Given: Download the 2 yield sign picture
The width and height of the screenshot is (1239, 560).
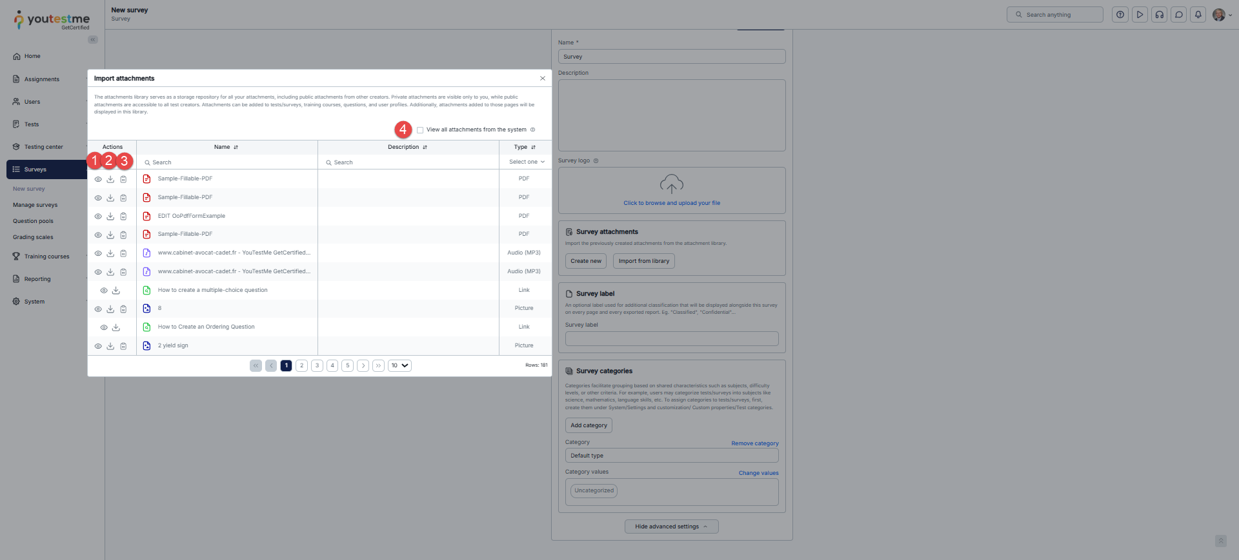Looking at the screenshot, I should (110, 346).
